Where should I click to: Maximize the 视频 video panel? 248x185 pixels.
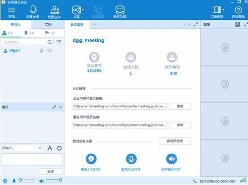[246, 25]
